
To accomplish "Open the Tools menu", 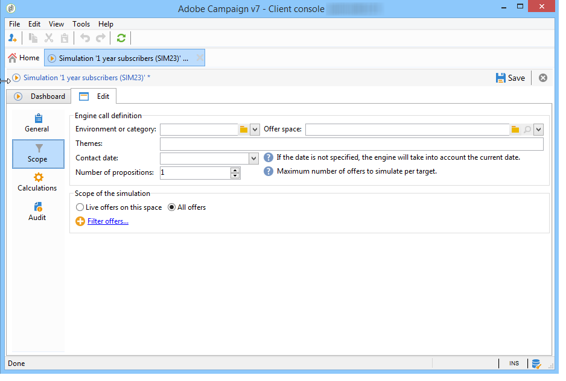I will (81, 24).
